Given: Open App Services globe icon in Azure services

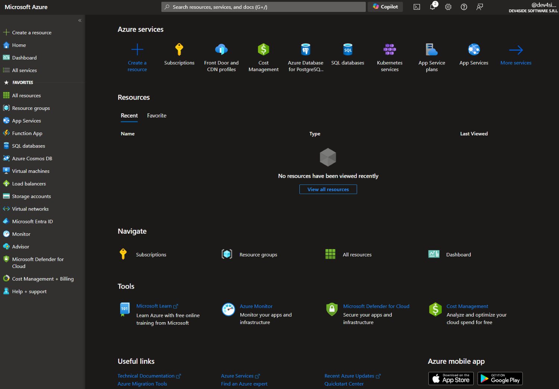Looking at the screenshot, I should (474, 49).
